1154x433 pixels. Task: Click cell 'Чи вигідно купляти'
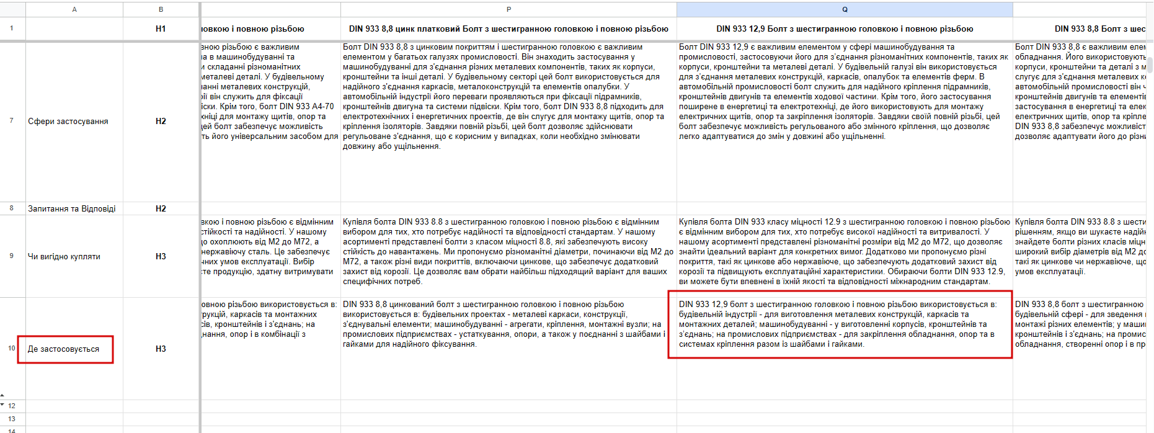(x=74, y=257)
